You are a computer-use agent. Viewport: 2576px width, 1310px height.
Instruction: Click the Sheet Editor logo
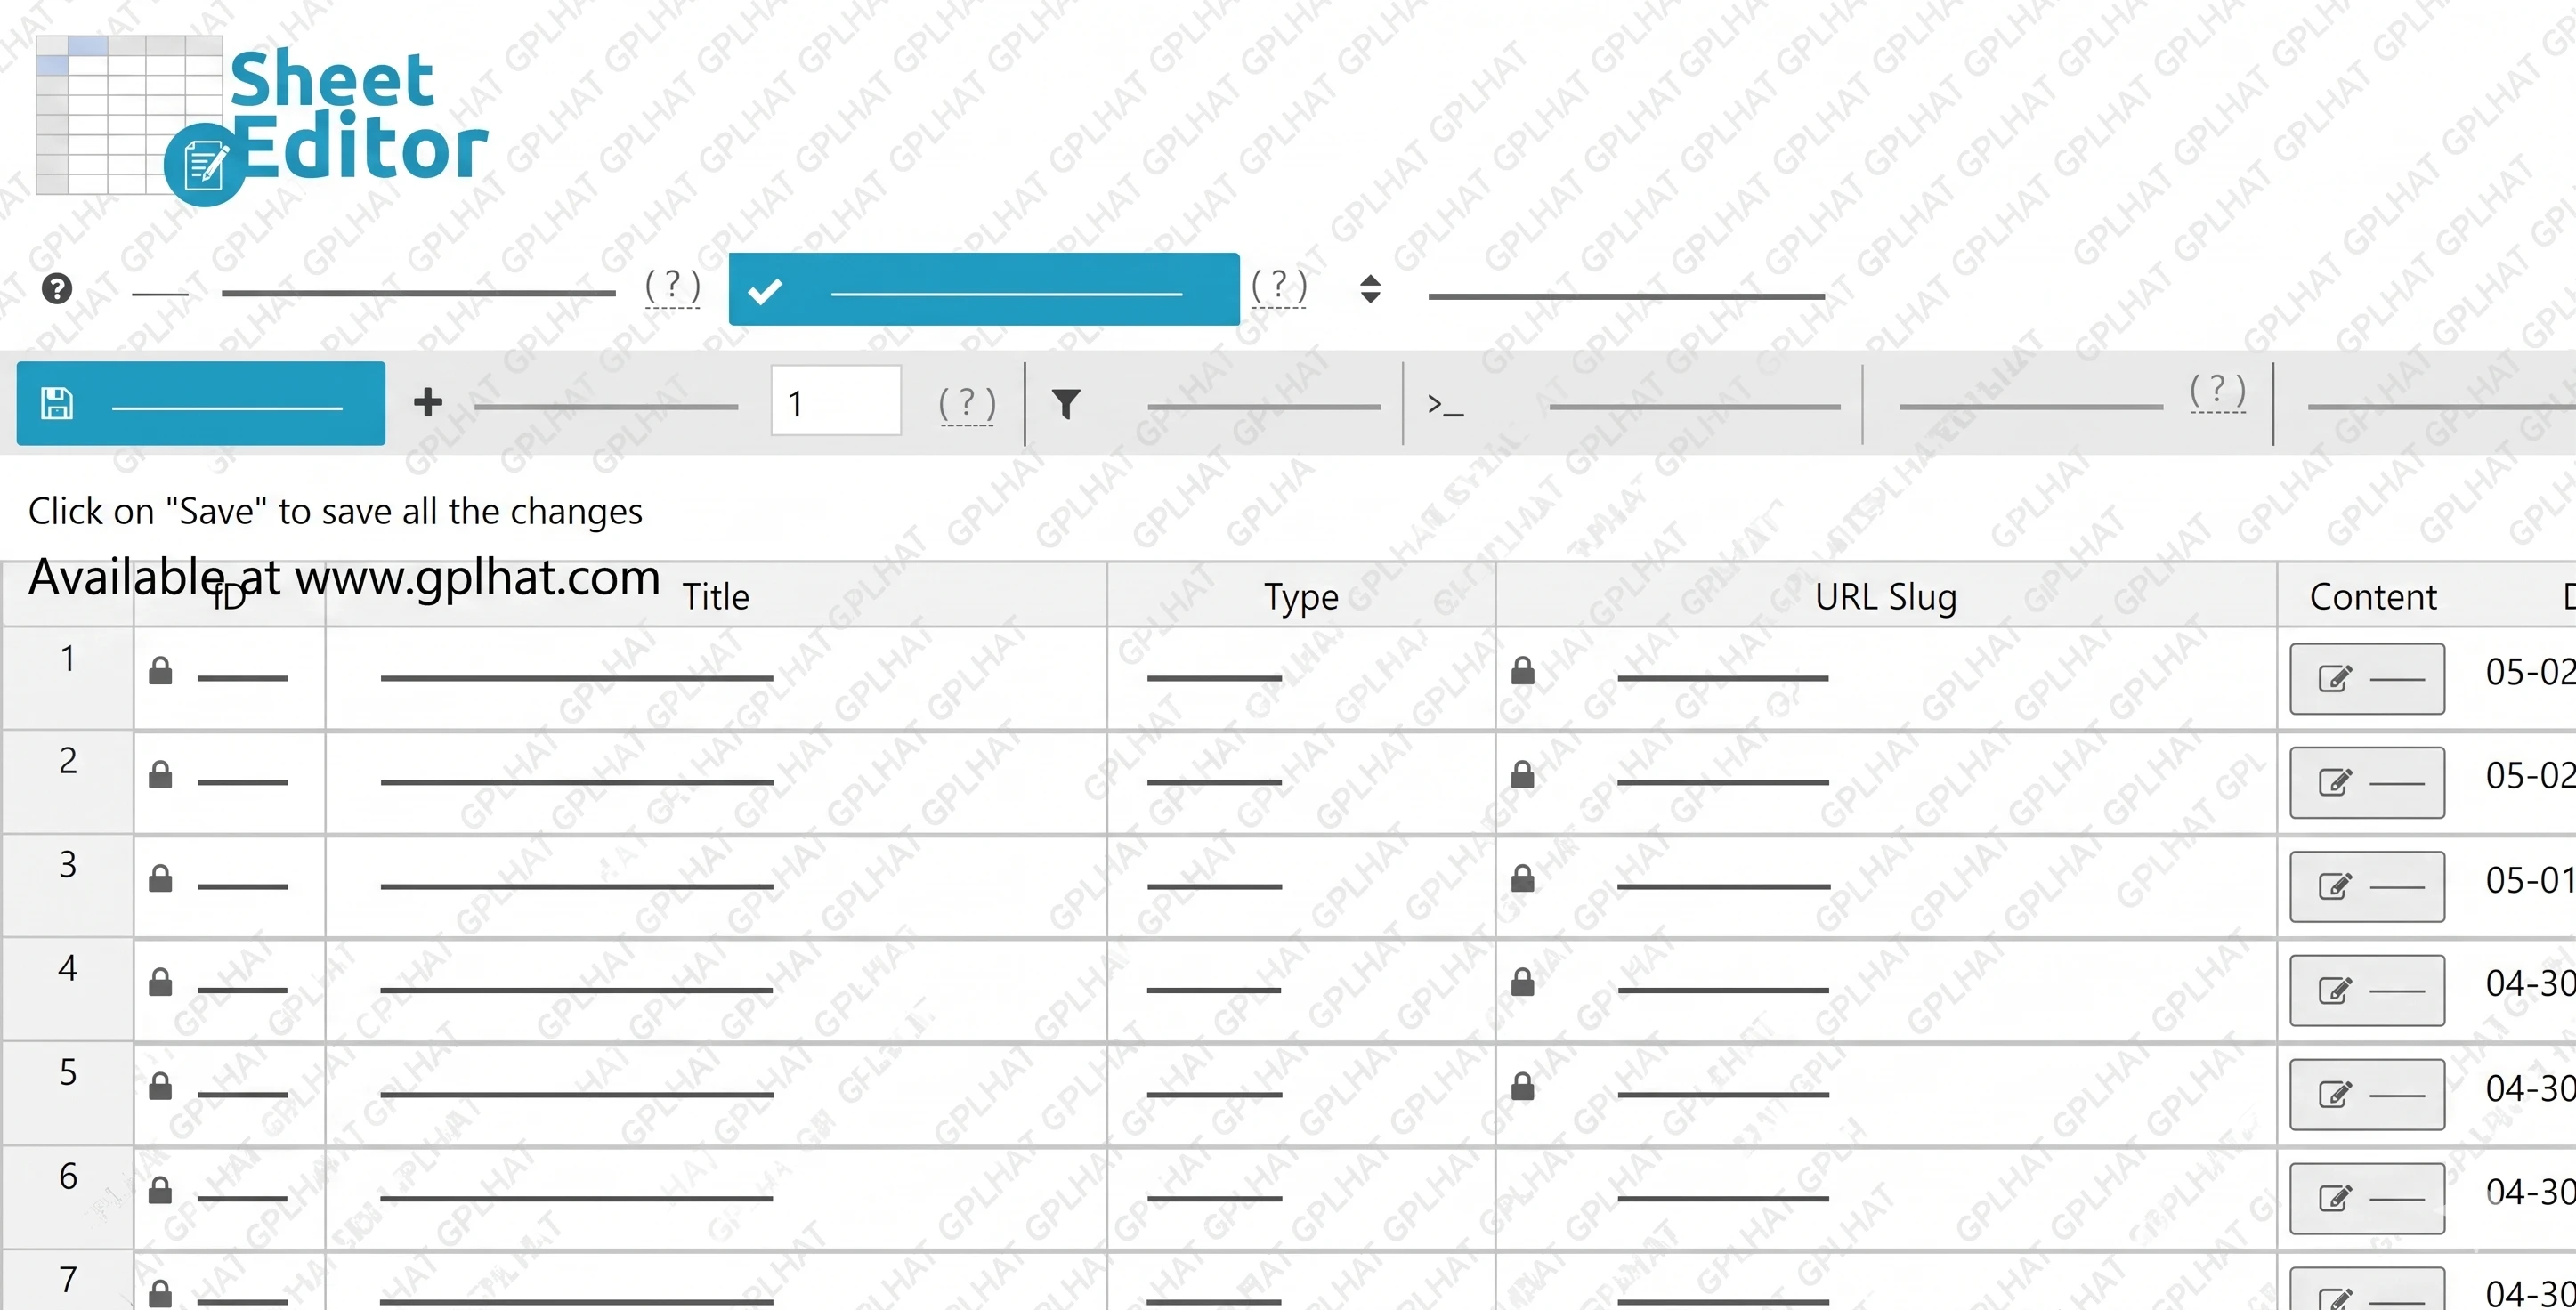tap(262, 121)
